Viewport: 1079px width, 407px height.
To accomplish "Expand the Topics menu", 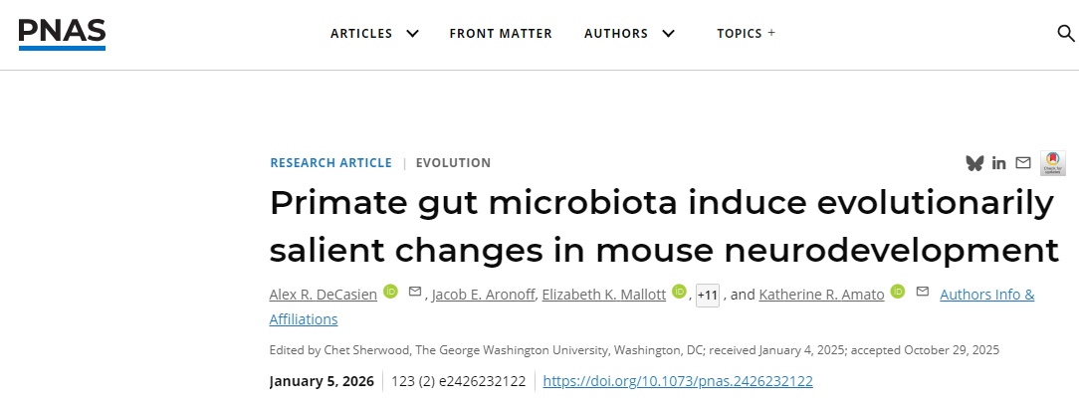I will [x=746, y=34].
